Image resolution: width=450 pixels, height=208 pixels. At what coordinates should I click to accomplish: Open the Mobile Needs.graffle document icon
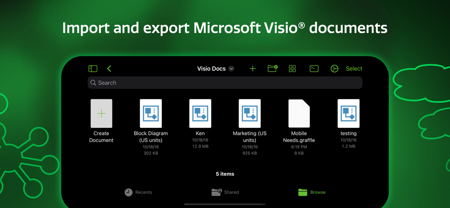point(299,113)
